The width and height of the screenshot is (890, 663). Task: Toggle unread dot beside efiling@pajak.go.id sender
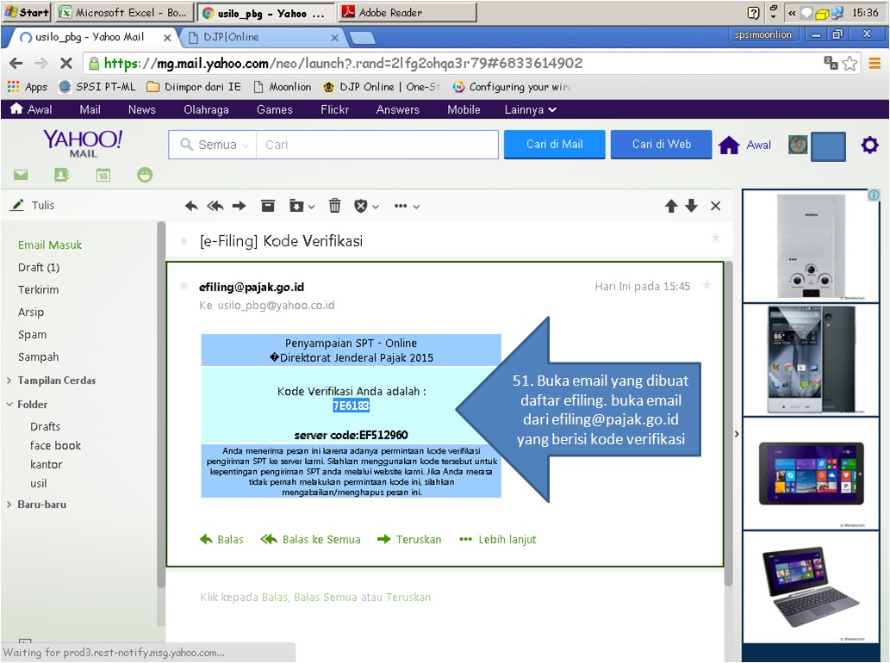(184, 286)
